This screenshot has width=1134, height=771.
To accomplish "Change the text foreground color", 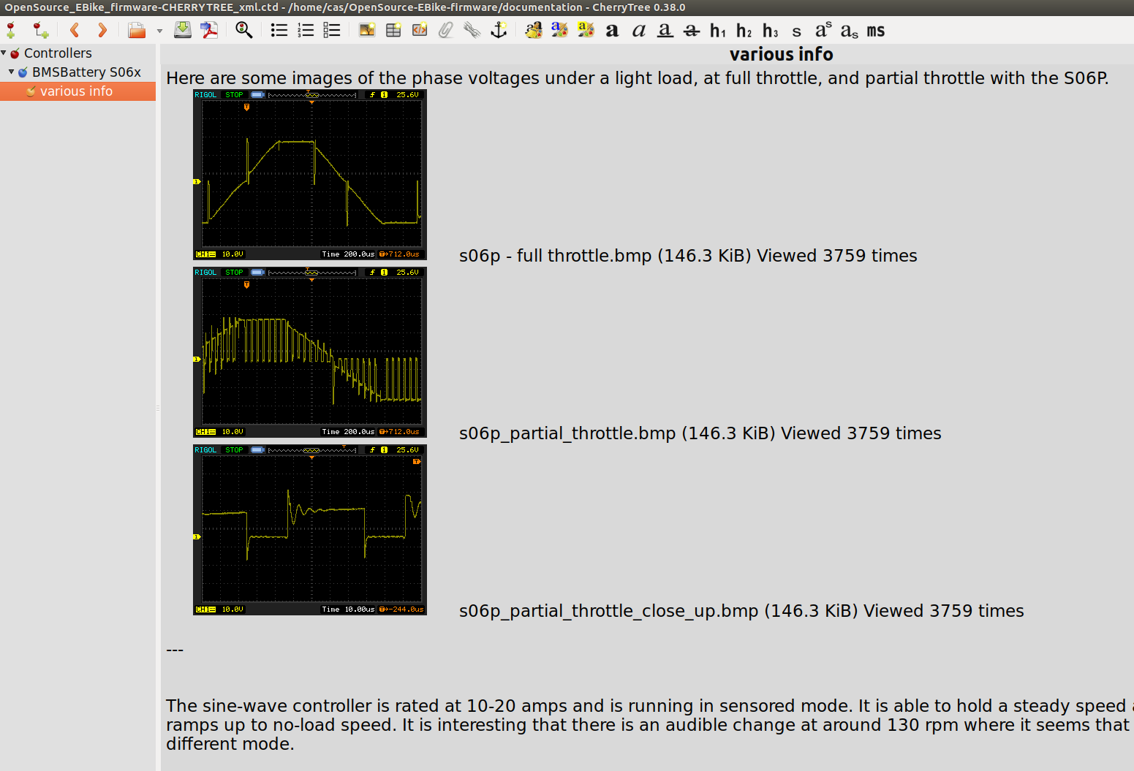I will point(560,30).
